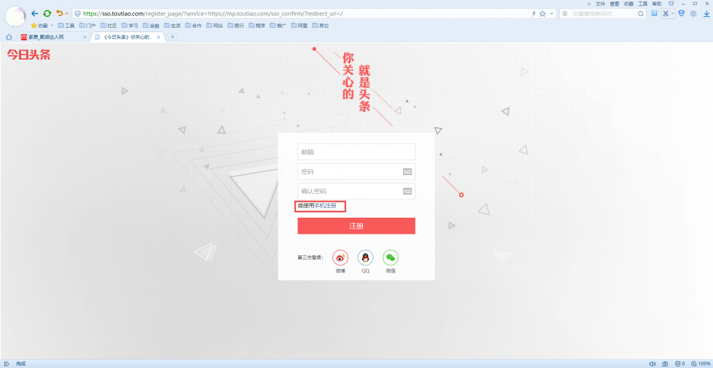Sign in with the QQ penguin icon
The height and width of the screenshot is (368, 713).
tap(365, 257)
